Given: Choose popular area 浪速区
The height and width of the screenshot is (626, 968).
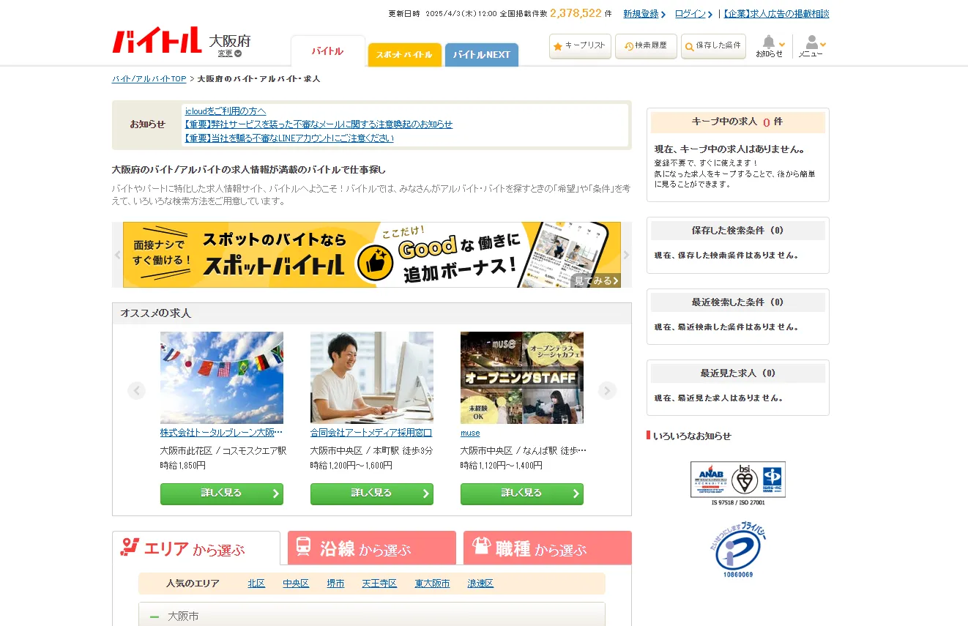Looking at the screenshot, I should [480, 584].
